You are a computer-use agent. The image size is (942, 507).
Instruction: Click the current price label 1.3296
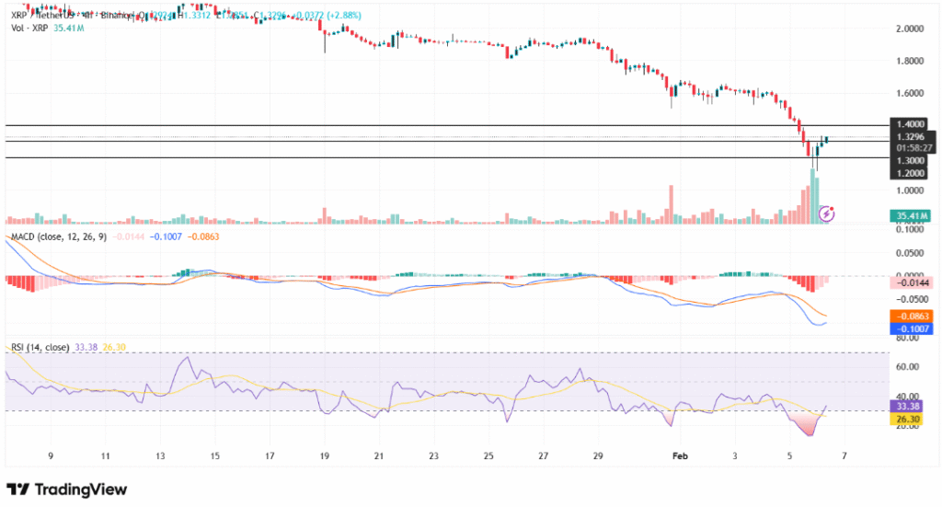pyautogui.click(x=911, y=136)
